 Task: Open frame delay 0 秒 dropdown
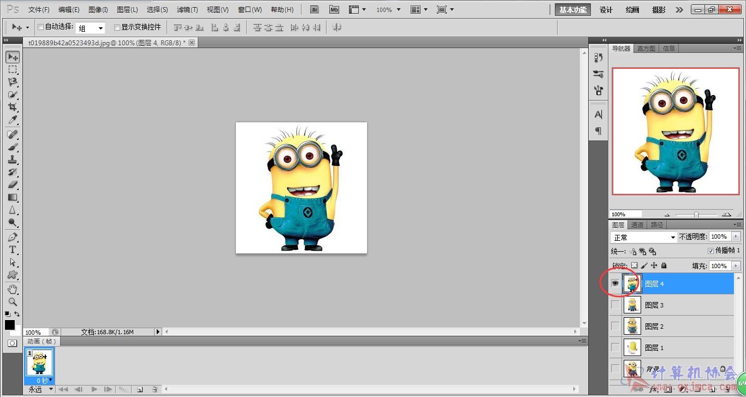44,380
